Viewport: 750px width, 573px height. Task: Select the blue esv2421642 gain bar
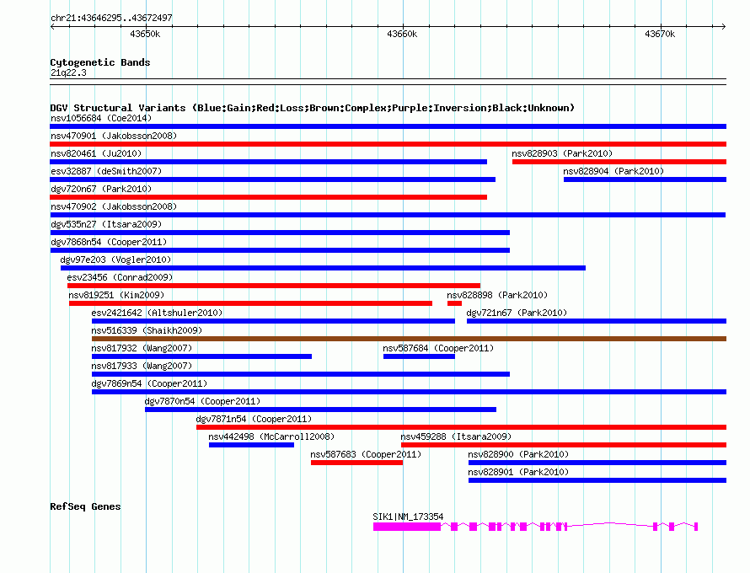[273, 321]
